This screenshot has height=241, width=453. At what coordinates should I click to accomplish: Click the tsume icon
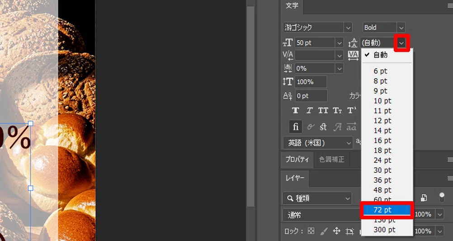[x=288, y=68]
